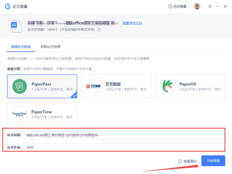Minimize the 论文查重 window
The image size is (232, 174).
click(x=217, y=6)
